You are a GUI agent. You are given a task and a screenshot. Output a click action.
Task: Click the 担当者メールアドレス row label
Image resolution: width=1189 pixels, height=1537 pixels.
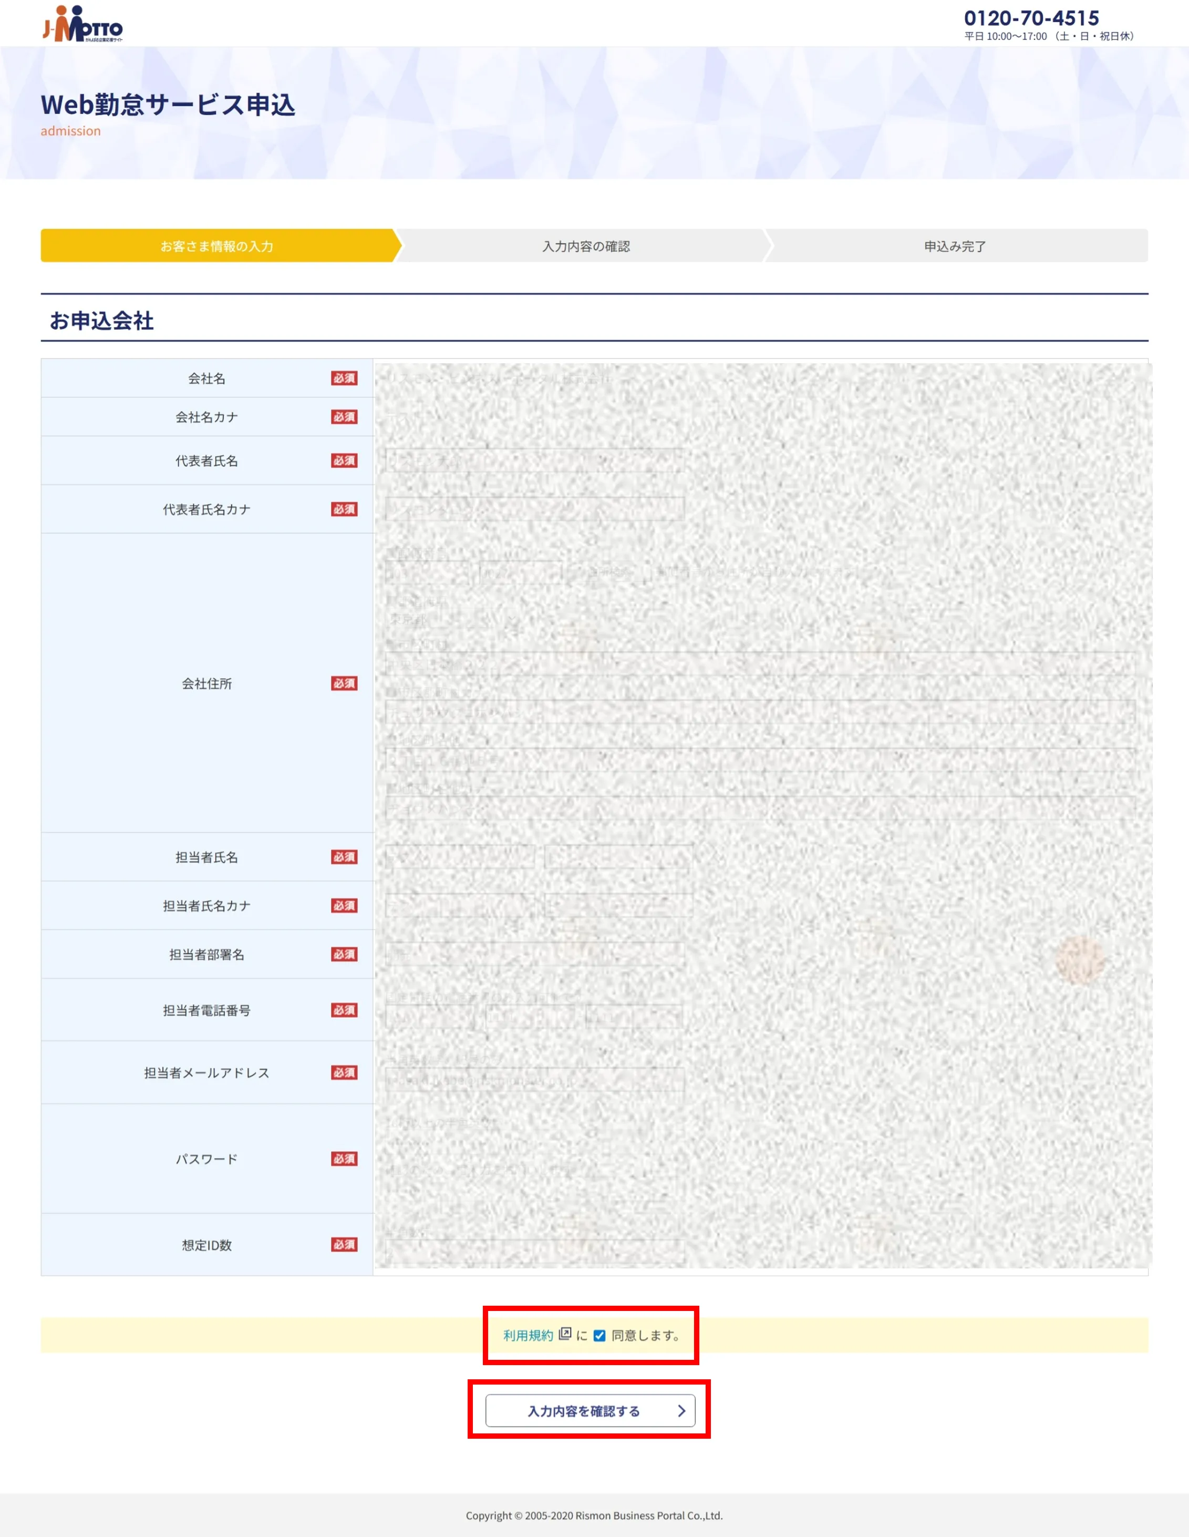(207, 1072)
